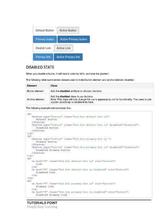Click the 'Simply Easy Learning' footer tagline
The image size is (167, 217).
coord(42,207)
